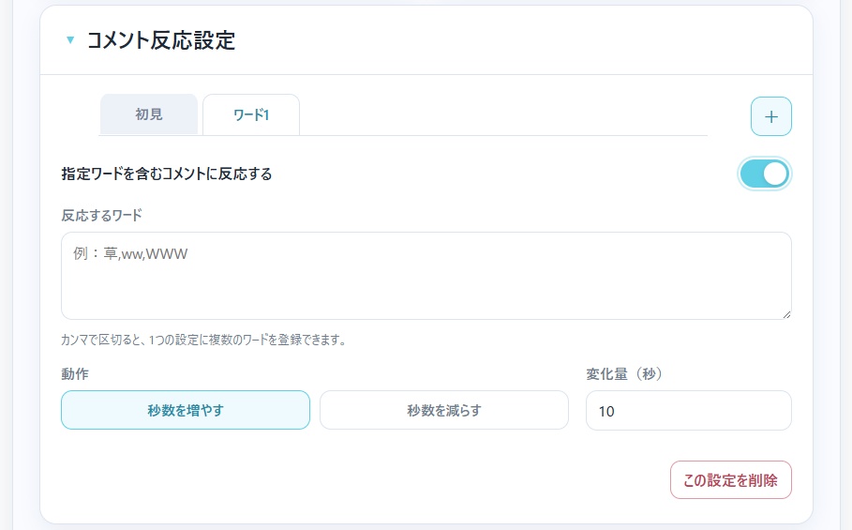This screenshot has height=530, width=852.
Task: Delete with この設定を削除 button
Action: [x=730, y=480]
